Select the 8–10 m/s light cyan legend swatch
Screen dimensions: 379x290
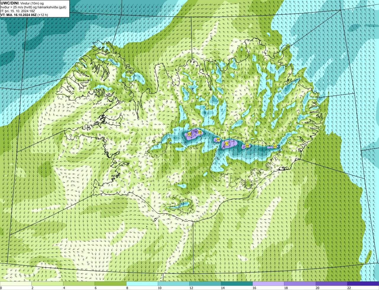[142, 283]
